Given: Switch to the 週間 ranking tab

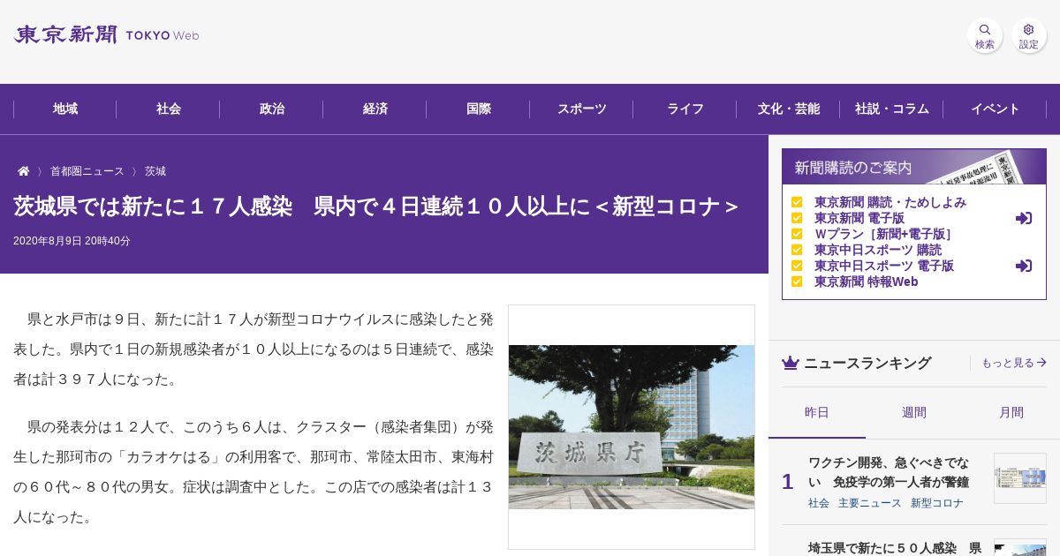Looking at the screenshot, I should pos(914,412).
